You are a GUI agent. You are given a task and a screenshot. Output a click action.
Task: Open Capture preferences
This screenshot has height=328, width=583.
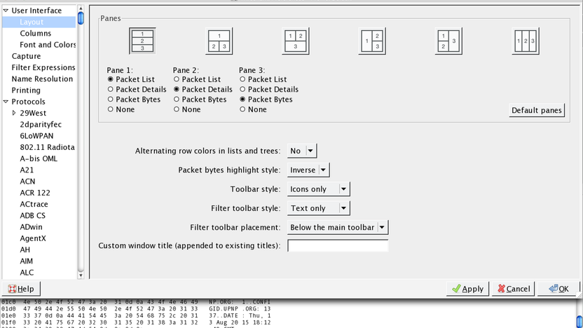click(x=26, y=56)
